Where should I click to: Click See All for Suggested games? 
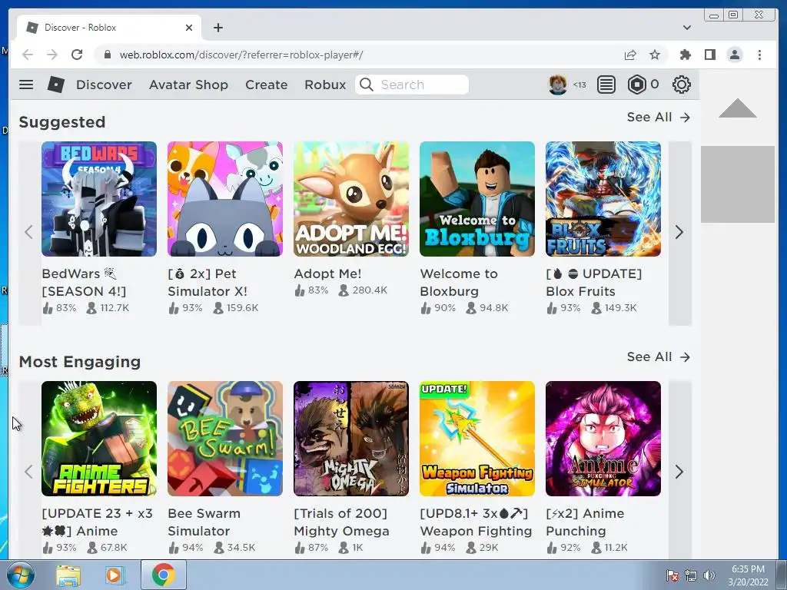coord(659,117)
